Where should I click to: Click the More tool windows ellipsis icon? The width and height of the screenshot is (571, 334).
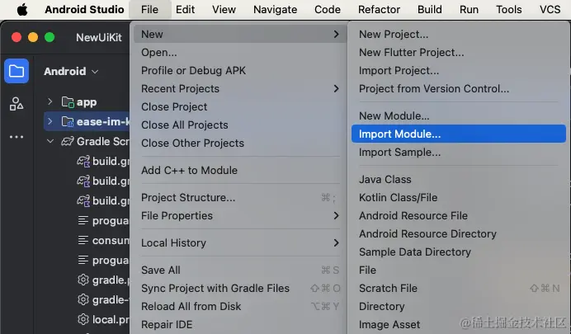17,137
